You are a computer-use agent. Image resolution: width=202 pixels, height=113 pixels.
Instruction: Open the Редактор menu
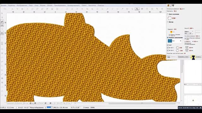point(11,5)
